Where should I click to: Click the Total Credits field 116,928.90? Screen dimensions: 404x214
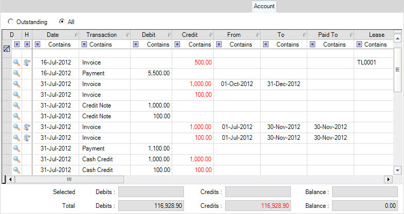click(258, 206)
